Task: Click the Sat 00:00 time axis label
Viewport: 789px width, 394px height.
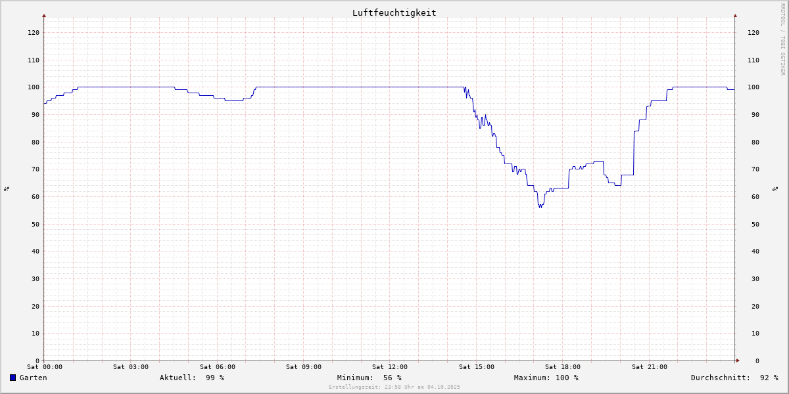Action: tap(44, 367)
